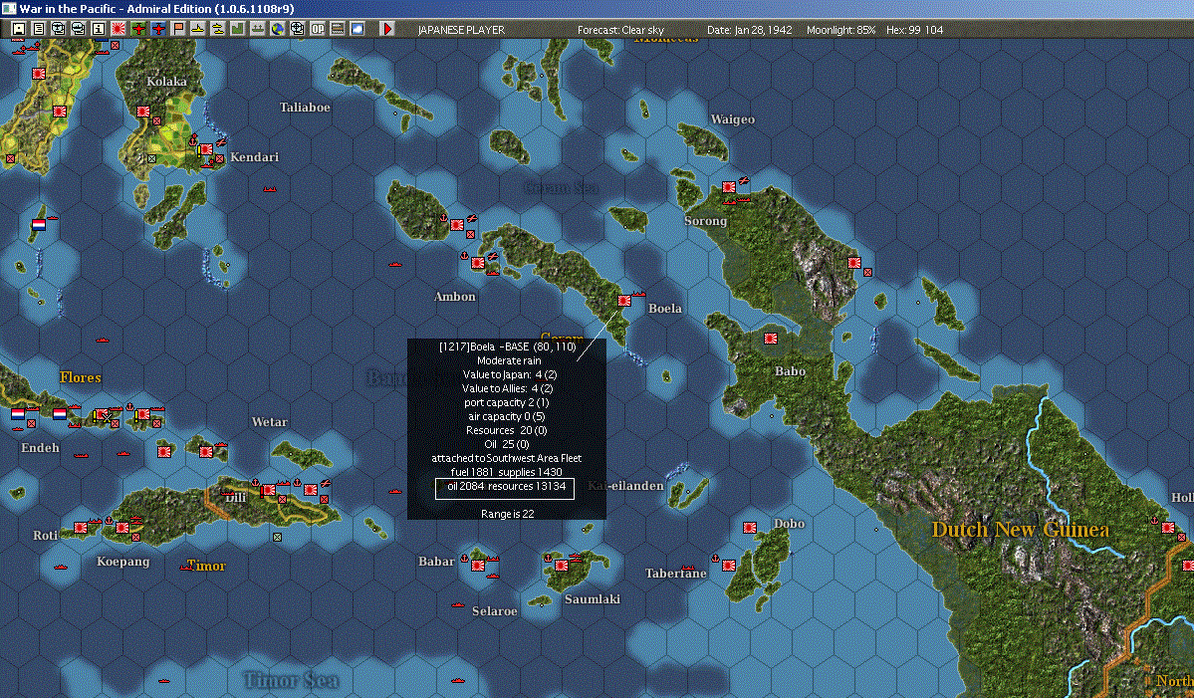Select the Japanese base flag near Taberfane
The image size is (1194, 698).
click(x=729, y=566)
